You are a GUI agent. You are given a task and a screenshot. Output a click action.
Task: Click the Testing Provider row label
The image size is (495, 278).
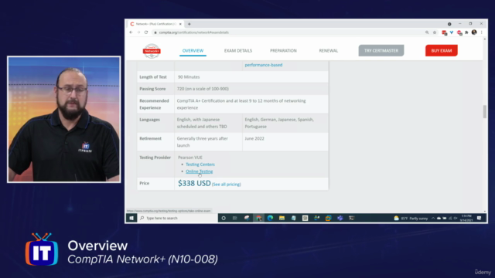[155, 158]
